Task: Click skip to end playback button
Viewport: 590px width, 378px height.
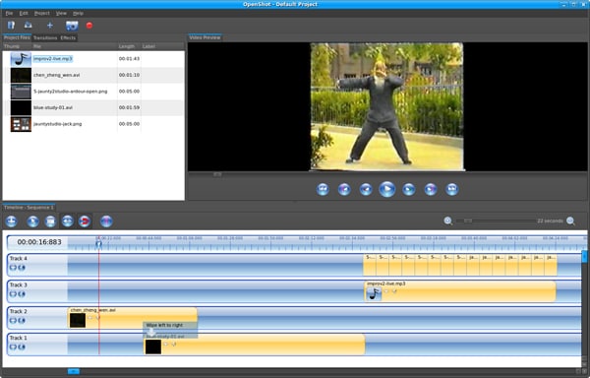Action: [452, 189]
